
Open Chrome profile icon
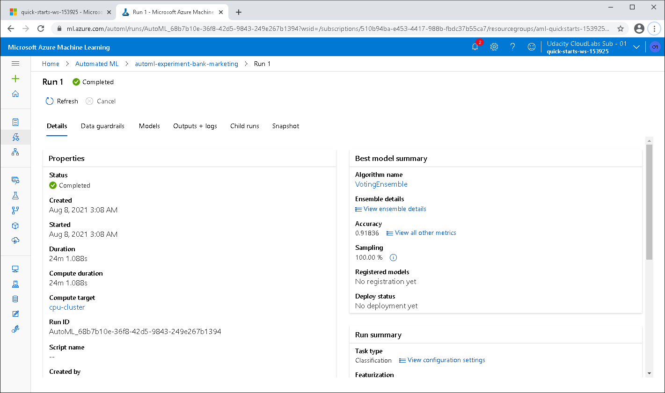pyautogui.click(x=639, y=29)
